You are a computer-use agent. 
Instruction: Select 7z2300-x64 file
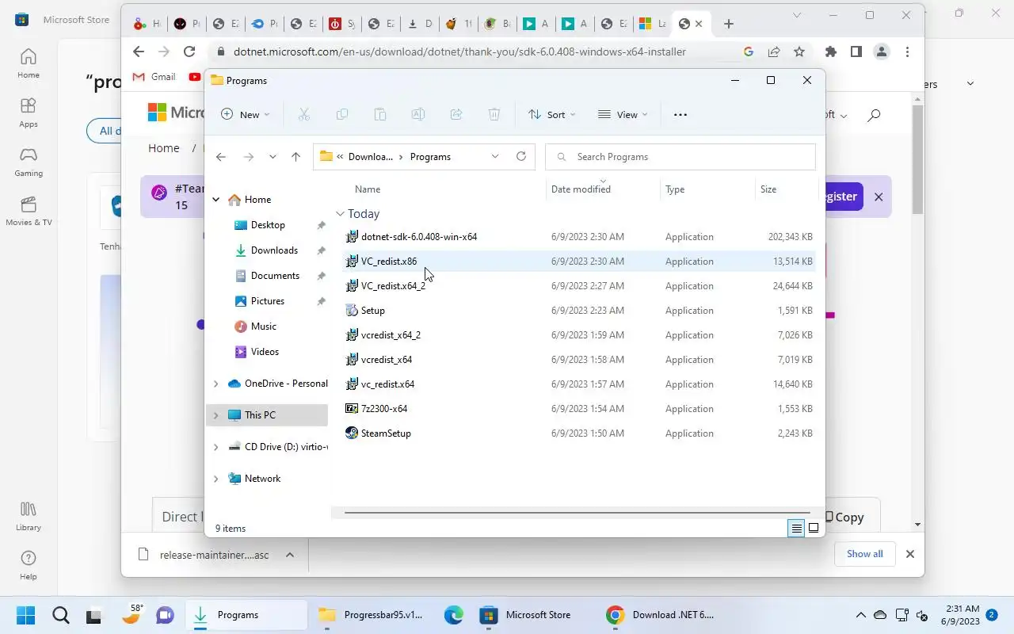tap(579, 409)
